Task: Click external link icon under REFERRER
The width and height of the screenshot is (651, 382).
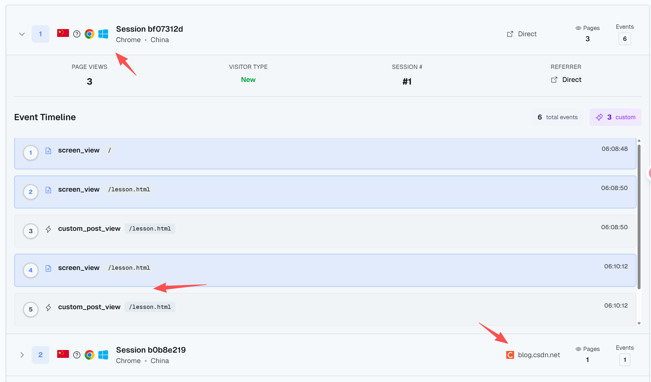Action: pyautogui.click(x=554, y=80)
